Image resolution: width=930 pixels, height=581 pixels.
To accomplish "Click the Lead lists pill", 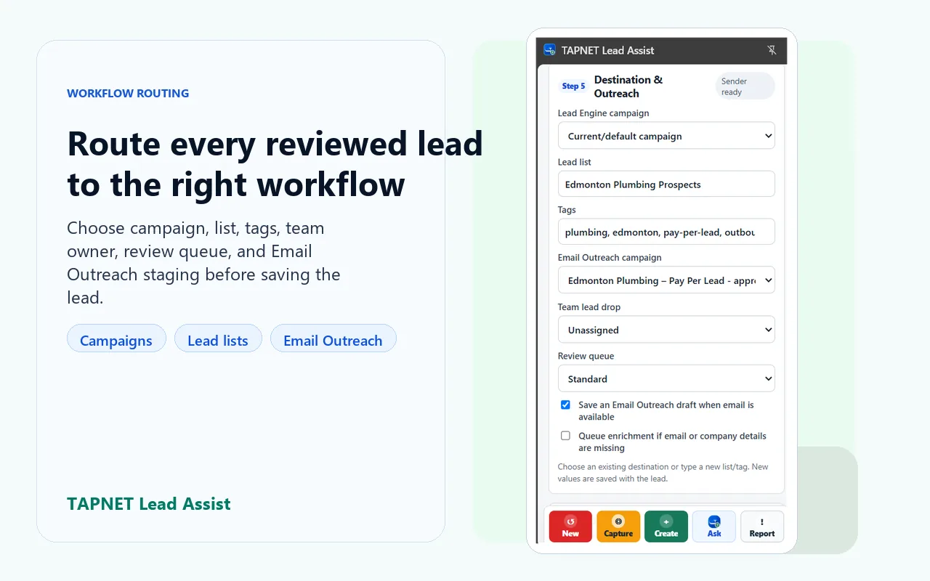I will point(218,338).
